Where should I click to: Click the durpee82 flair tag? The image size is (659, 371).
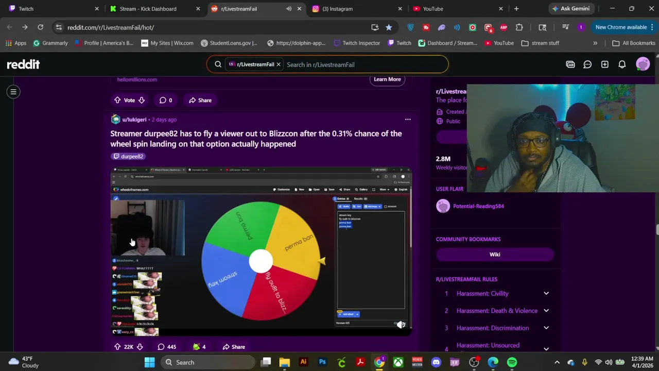pyautogui.click(x=128, y=156)
